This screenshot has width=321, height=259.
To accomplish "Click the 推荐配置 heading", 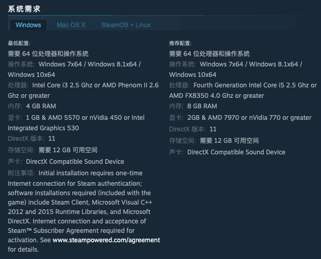I will coord(180,43).
